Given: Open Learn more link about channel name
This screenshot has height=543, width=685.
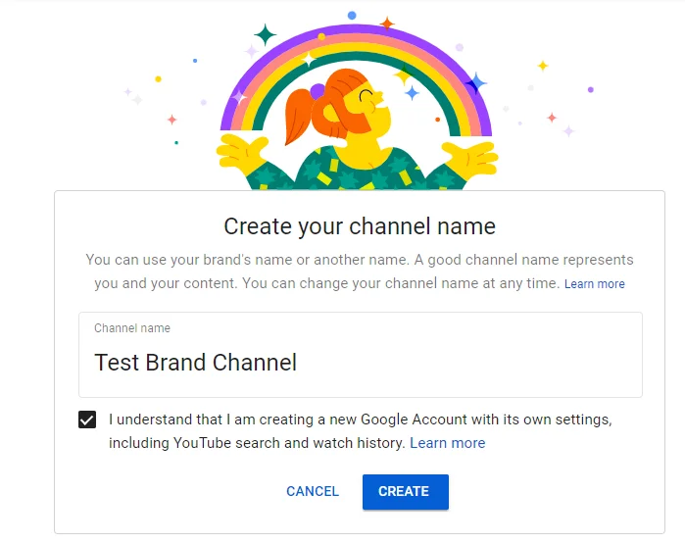Looking at the screenshot, I should coord(594,284).
